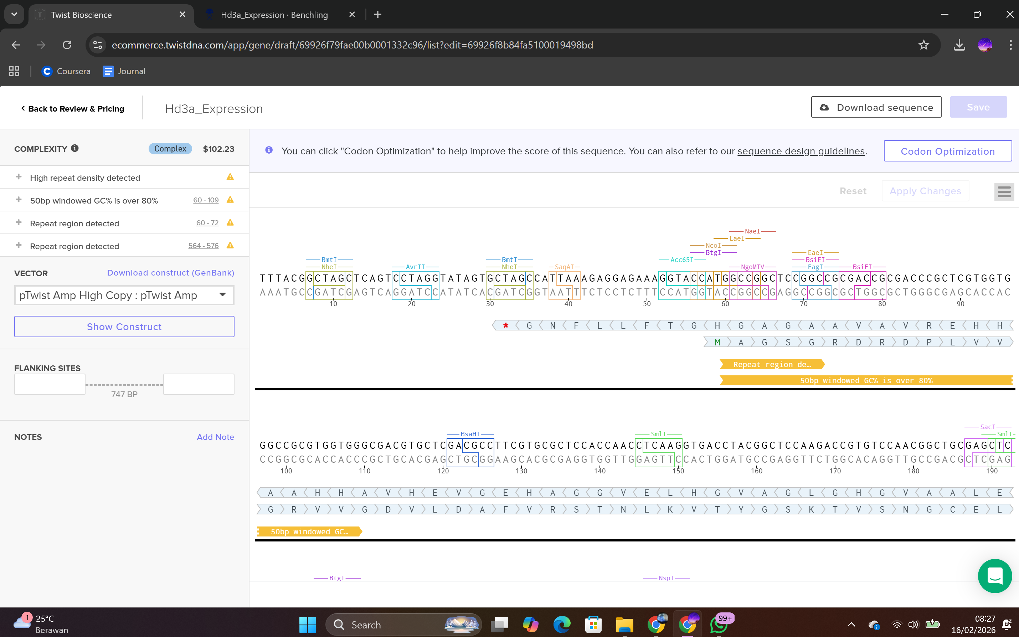Click the Complexity info icon
1019x637 pixels.
74,148
